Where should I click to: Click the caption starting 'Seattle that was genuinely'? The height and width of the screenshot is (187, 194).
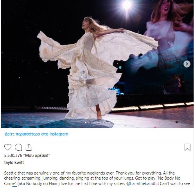(97, 178)
